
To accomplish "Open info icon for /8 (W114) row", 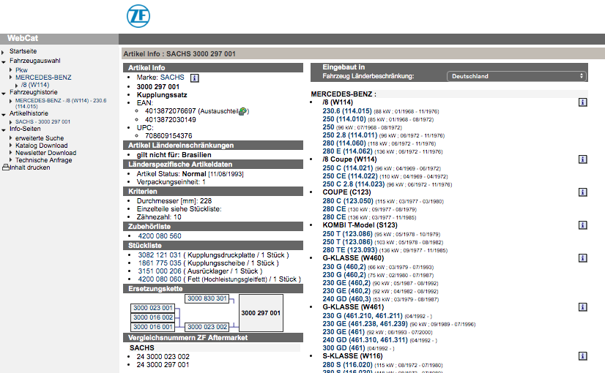I will tap(582, 102).
